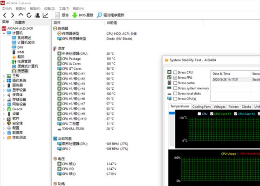Switch to the Cooling Fans tab
This screenshot has height=186, width=260.
201,107
